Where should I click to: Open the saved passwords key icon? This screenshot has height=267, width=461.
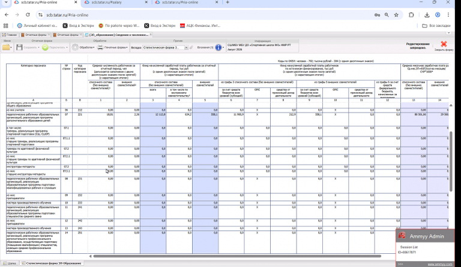(x=377, y=14)
